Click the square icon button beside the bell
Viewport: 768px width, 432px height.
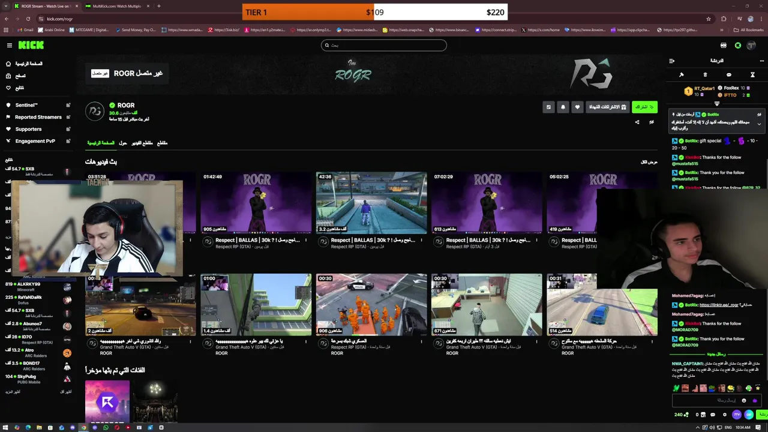tap(548, 107)
